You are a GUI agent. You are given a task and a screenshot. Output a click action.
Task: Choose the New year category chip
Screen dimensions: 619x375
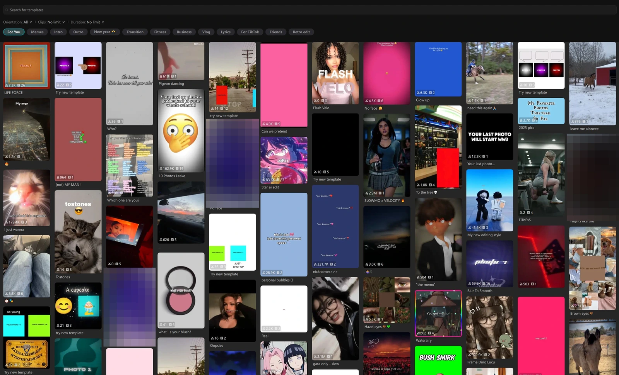pos(104,32)
